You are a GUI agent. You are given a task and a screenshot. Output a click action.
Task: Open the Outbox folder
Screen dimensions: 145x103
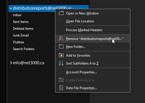[19, 42]
